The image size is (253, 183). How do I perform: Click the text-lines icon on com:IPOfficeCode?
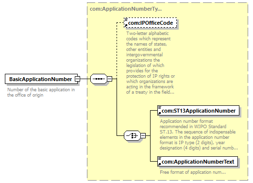point(126,19)
